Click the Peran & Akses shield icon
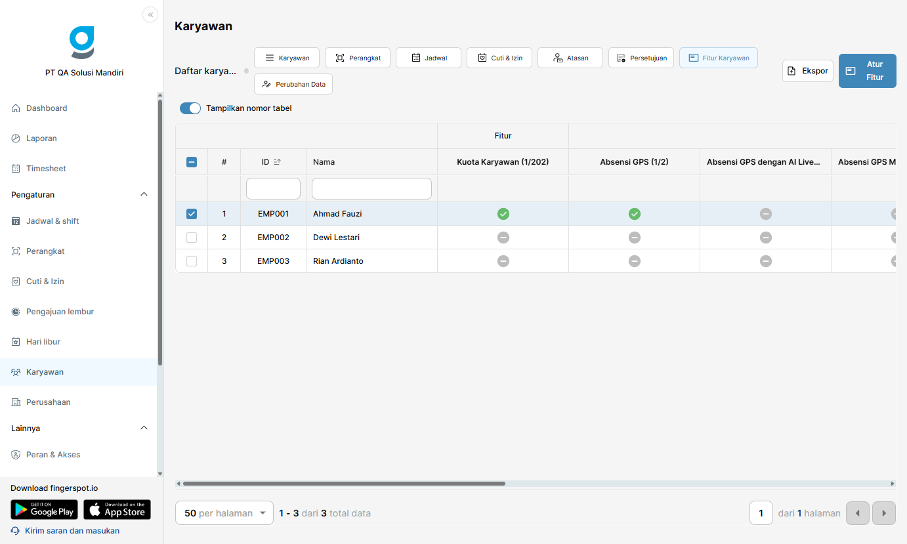The width and height of the screenshot is (907, 544). [x=16, y=455]
